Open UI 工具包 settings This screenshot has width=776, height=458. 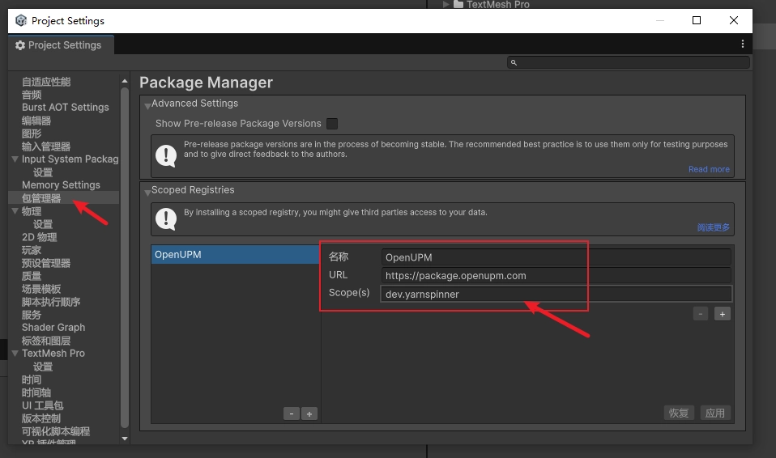click(x=43, y=405)
